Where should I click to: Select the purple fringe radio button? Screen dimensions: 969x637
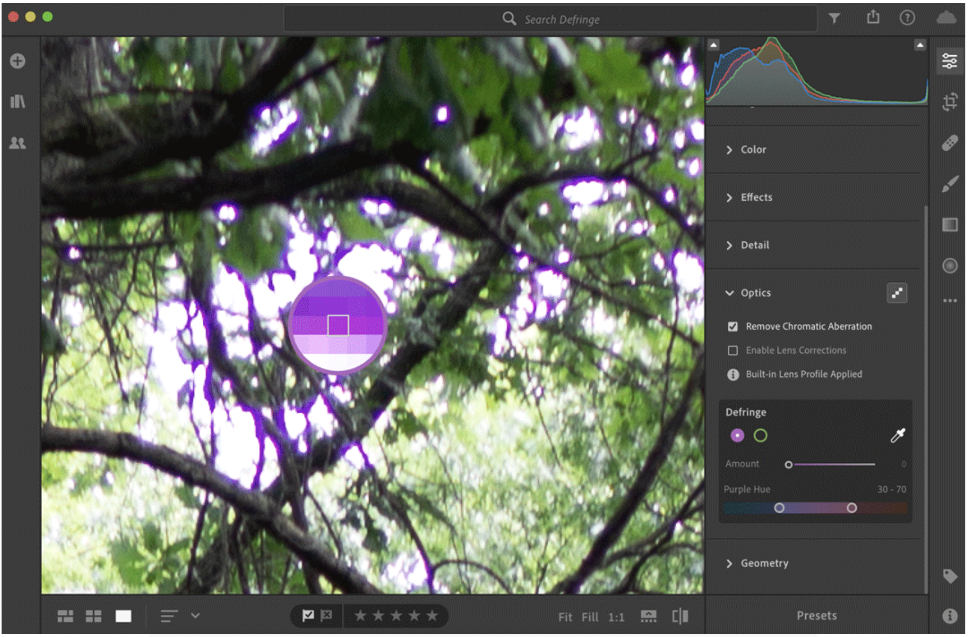click(737, 435)
